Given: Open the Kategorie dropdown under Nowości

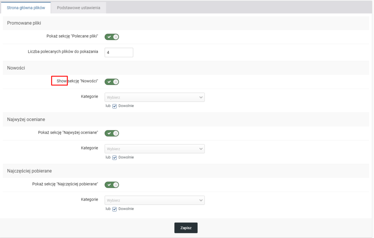Looking at the screenshot, I should (154, 97).
